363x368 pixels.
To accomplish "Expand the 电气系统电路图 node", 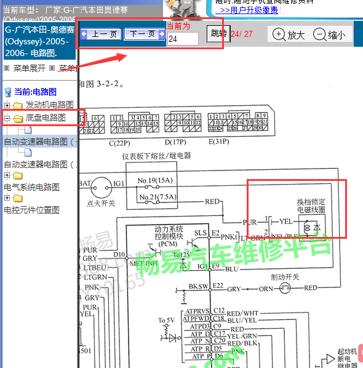I will pos(7,175).
